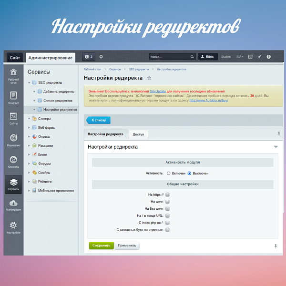Click the green Сохранить button
Screen dimensions: 286x286
tap(101, 245)
